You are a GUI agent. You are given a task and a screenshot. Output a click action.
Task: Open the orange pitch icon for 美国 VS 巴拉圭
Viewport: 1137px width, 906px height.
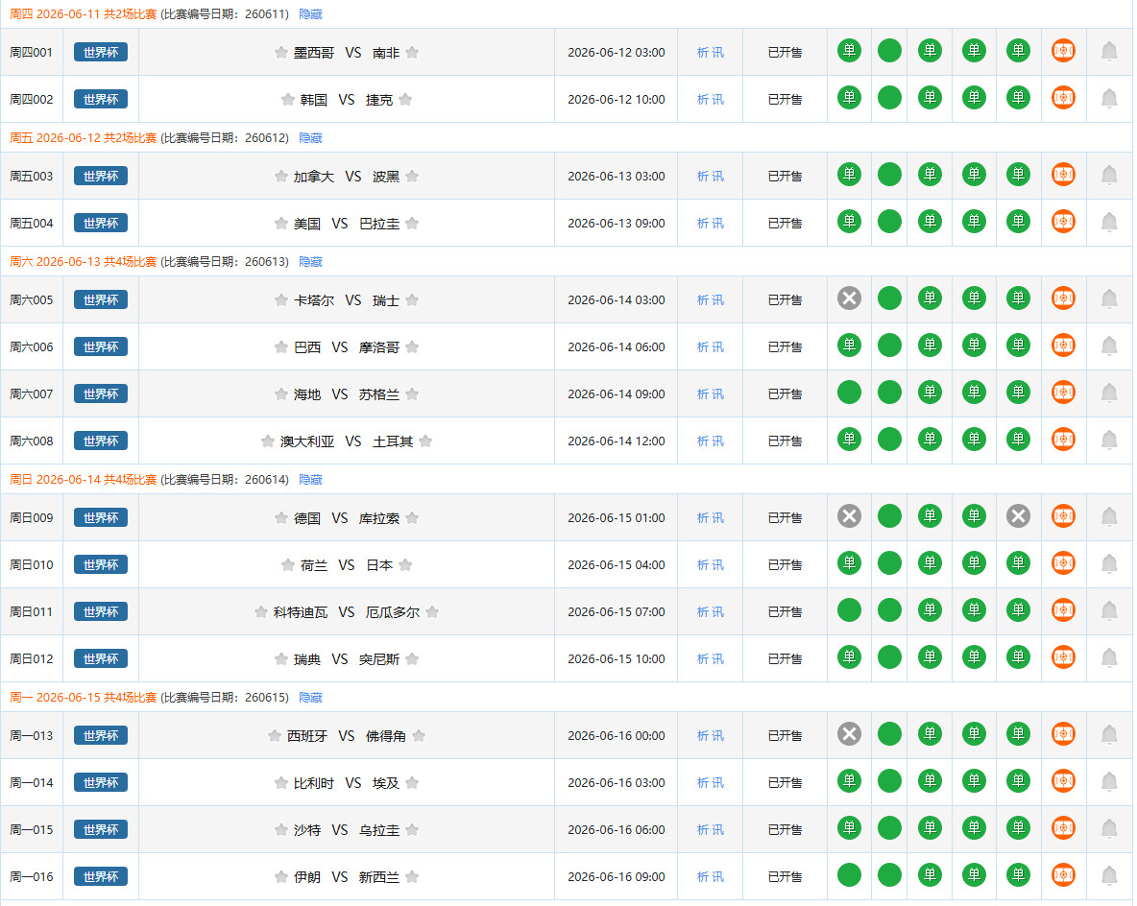pyautogui.click(x=1063, y=222)
